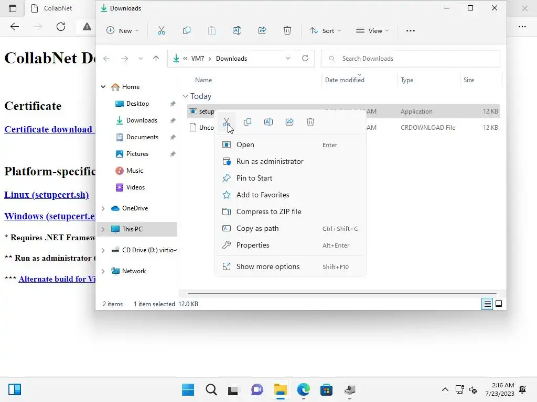This screenshot has height=402, width=537.
Task: Collapse the Home tree node
Action: pyautogui.click(x=103, y=87)
